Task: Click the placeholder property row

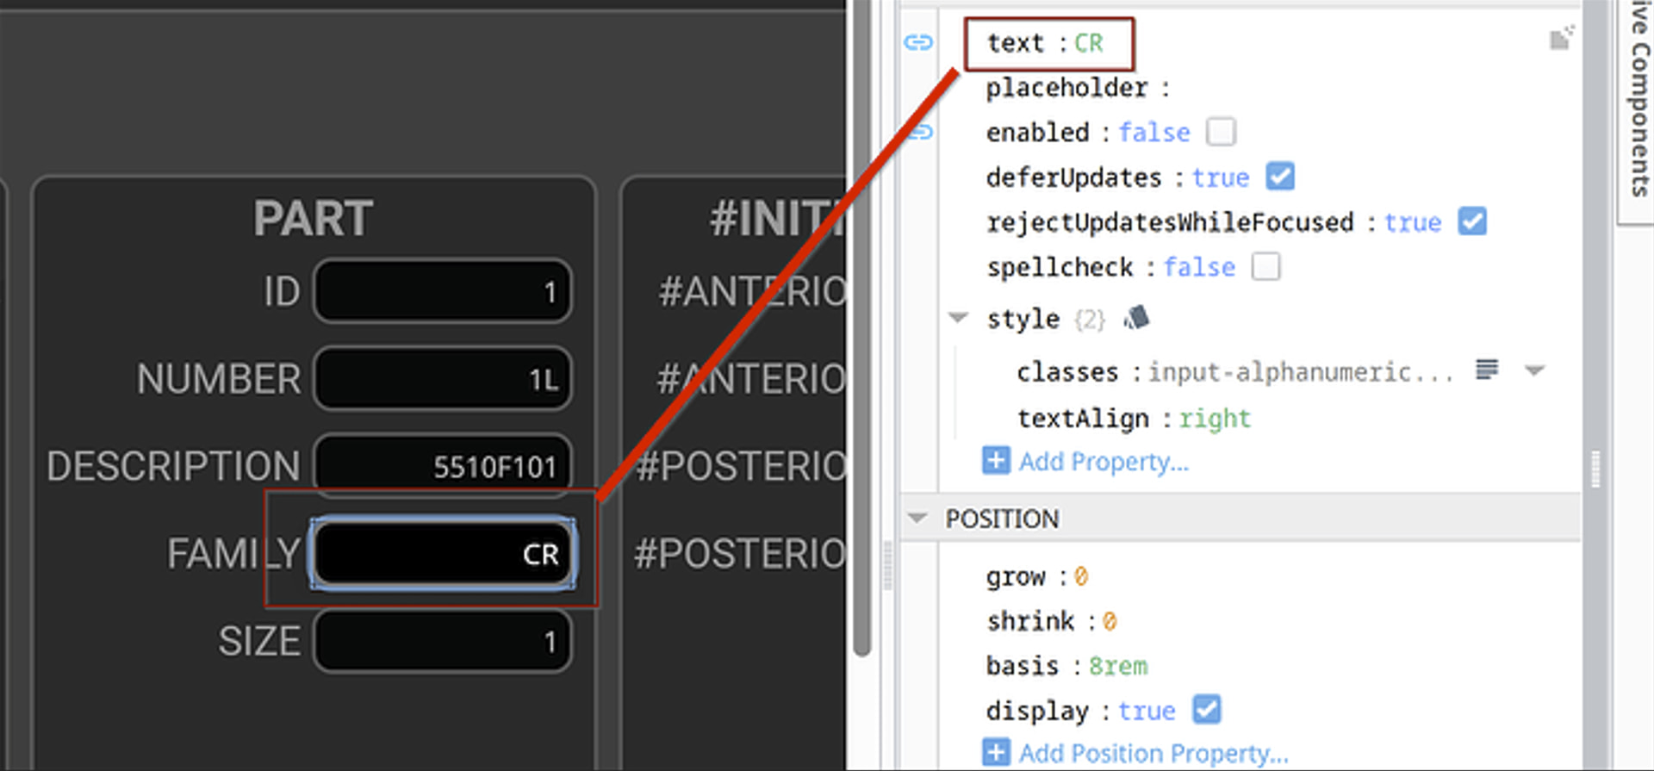Action: pyautogui.click(x=1078, y=87)
